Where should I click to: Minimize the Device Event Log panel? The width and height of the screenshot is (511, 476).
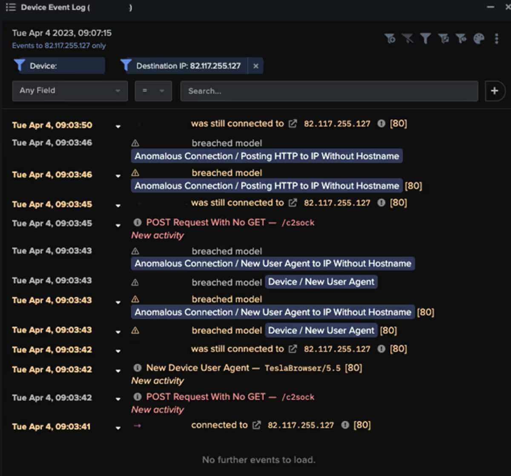click(x=491, y=7)
